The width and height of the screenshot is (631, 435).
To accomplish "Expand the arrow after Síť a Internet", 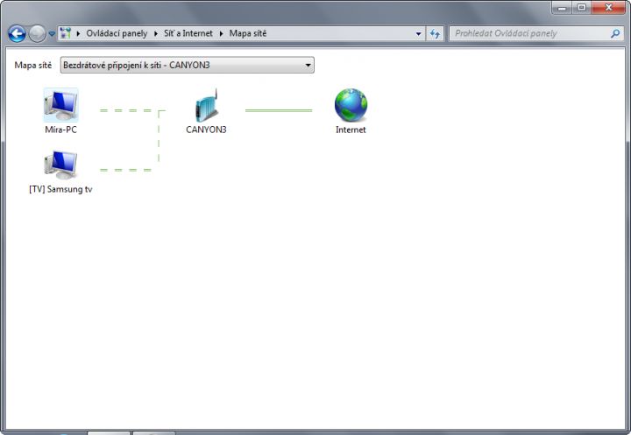I will [x=221, y=34].
